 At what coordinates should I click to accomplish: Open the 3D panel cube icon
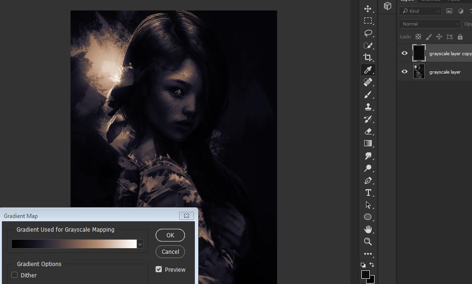[x=387, y=6]
